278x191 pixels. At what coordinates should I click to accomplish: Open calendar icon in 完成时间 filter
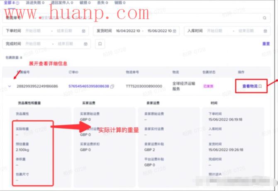pos(85,44)
